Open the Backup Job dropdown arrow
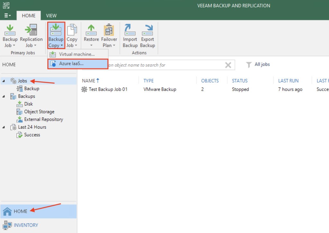The height and width of the screenshot is (233, 329). 14,45
